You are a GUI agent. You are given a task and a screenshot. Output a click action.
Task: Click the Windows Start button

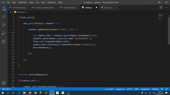[x=3, y=93]
